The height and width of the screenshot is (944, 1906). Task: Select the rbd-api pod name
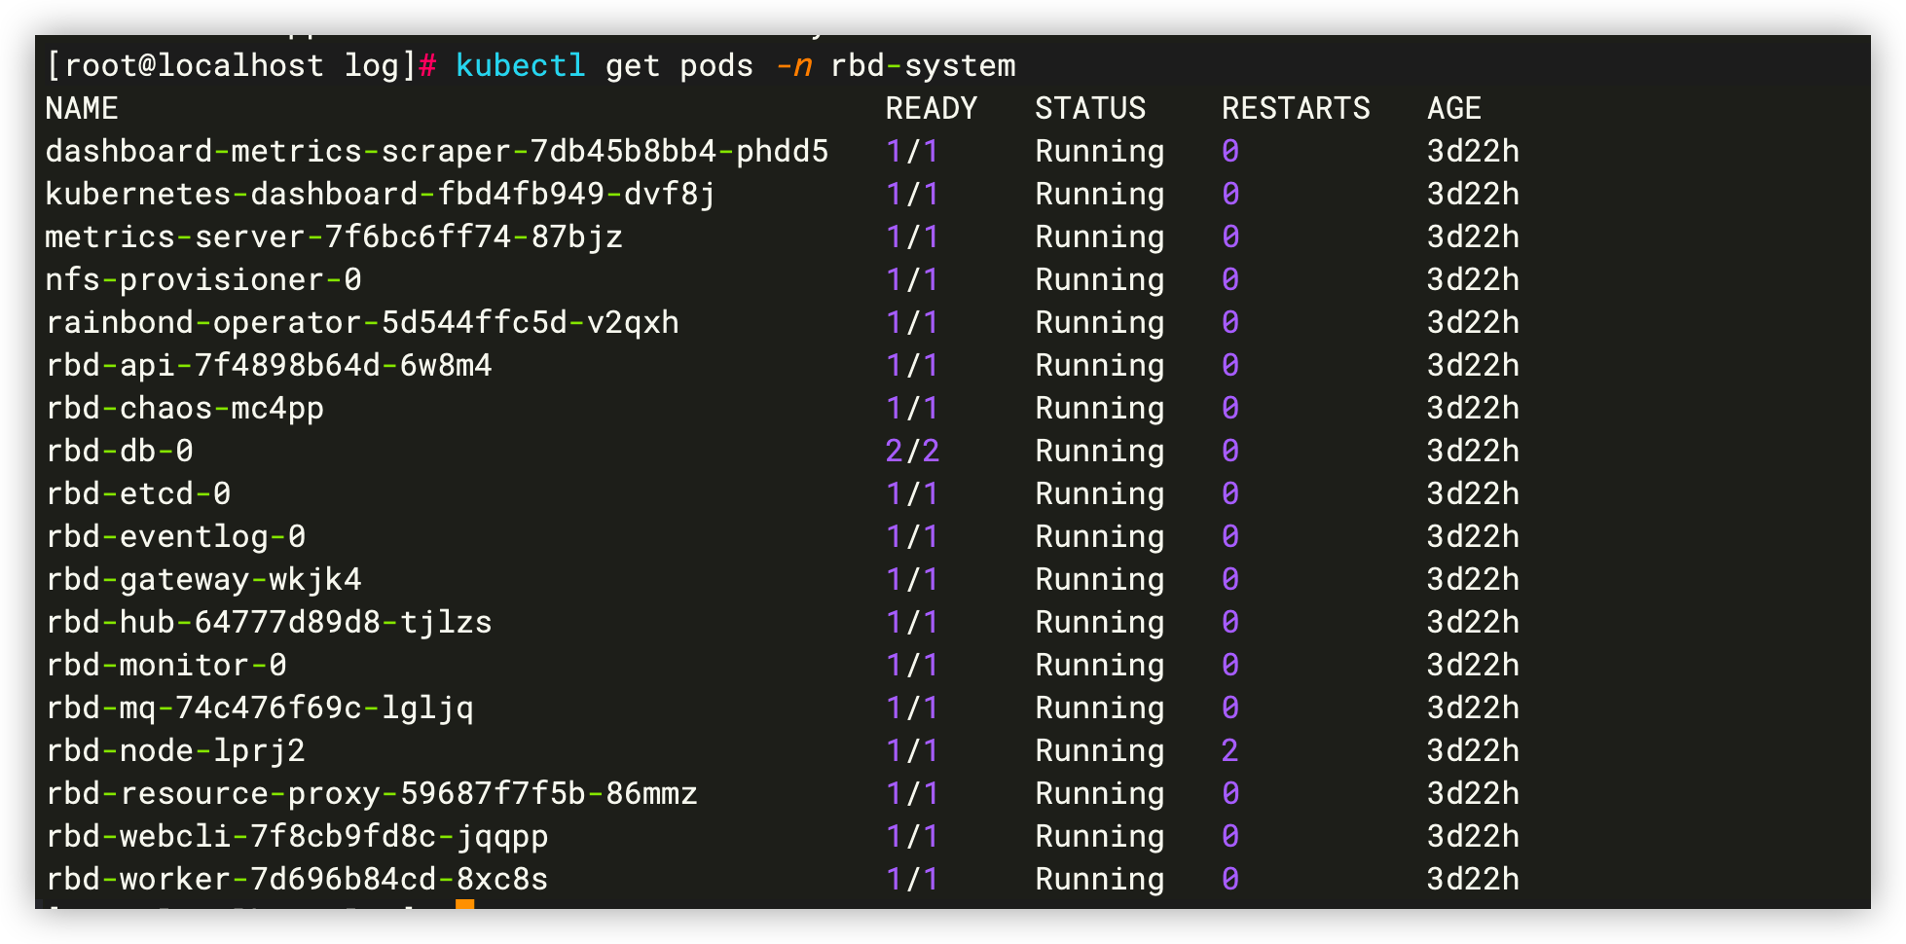pos(268,365)
